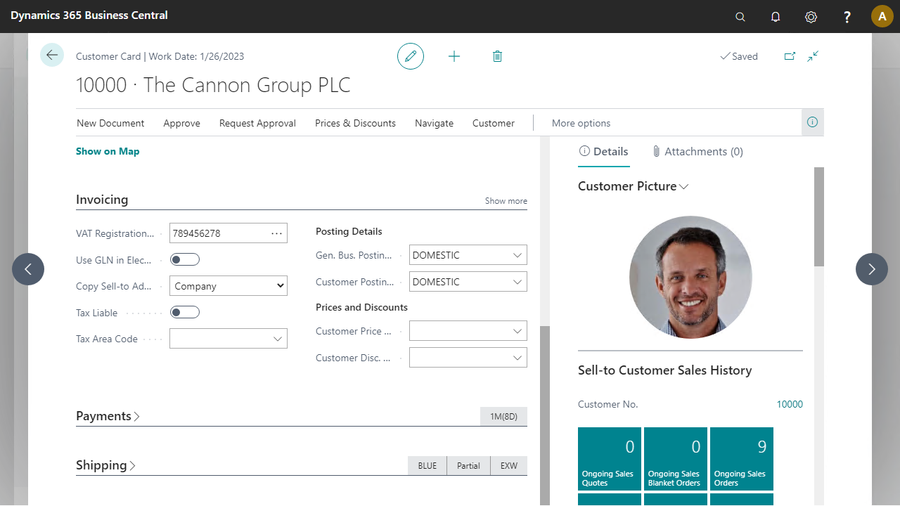Expand the Payments section
Screen dimensions: 900x506
(108, 416)
